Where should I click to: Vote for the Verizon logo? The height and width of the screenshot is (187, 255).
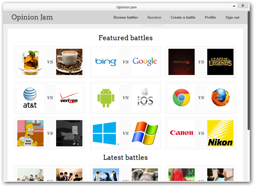click(69, 98)
